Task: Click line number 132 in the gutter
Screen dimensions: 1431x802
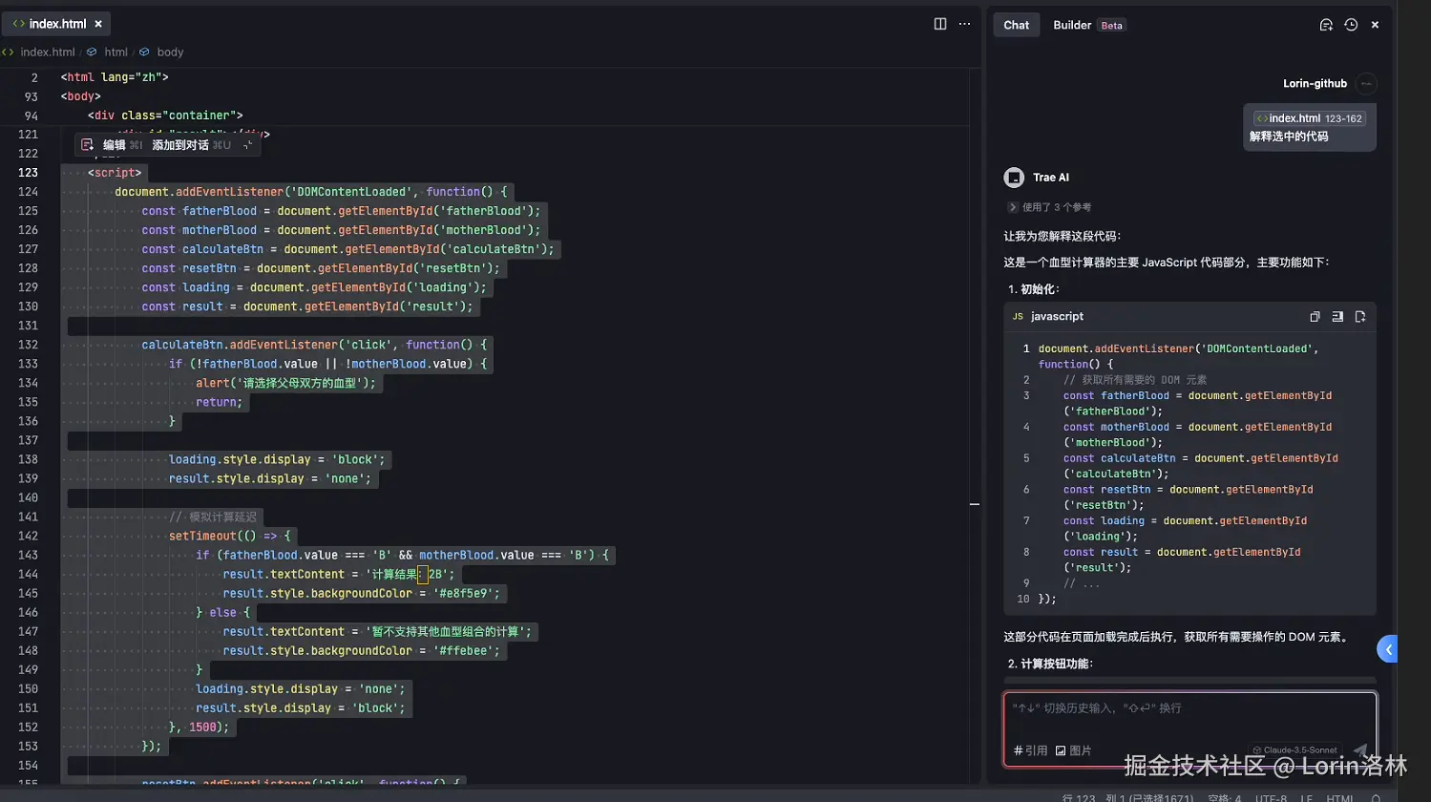Action: tap(28, 345)
